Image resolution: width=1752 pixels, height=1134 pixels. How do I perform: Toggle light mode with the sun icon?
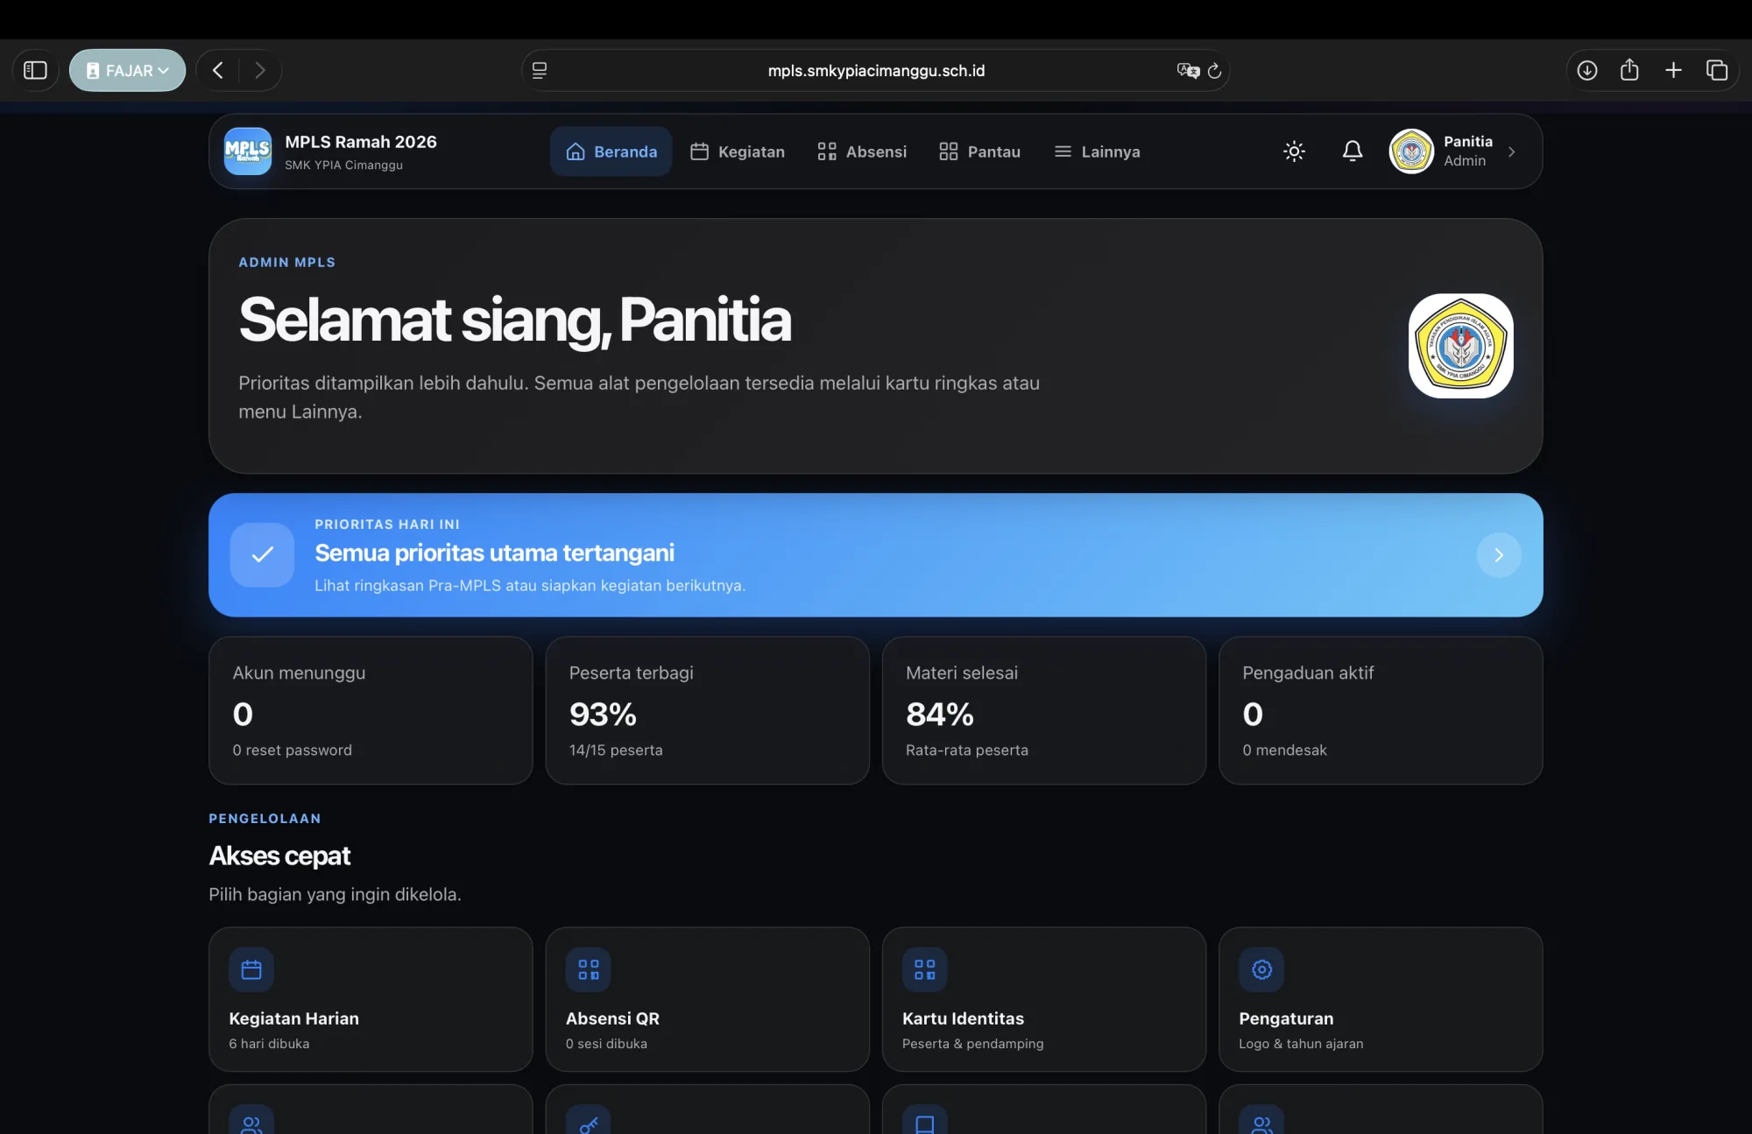coord(1294,151)
